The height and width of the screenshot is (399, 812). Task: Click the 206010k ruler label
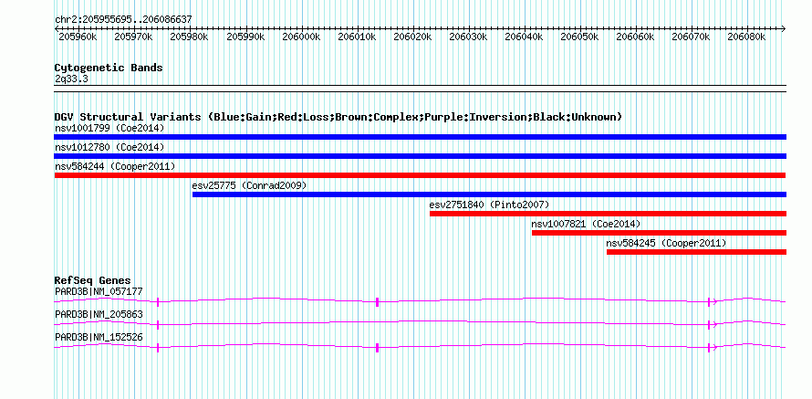357,37
